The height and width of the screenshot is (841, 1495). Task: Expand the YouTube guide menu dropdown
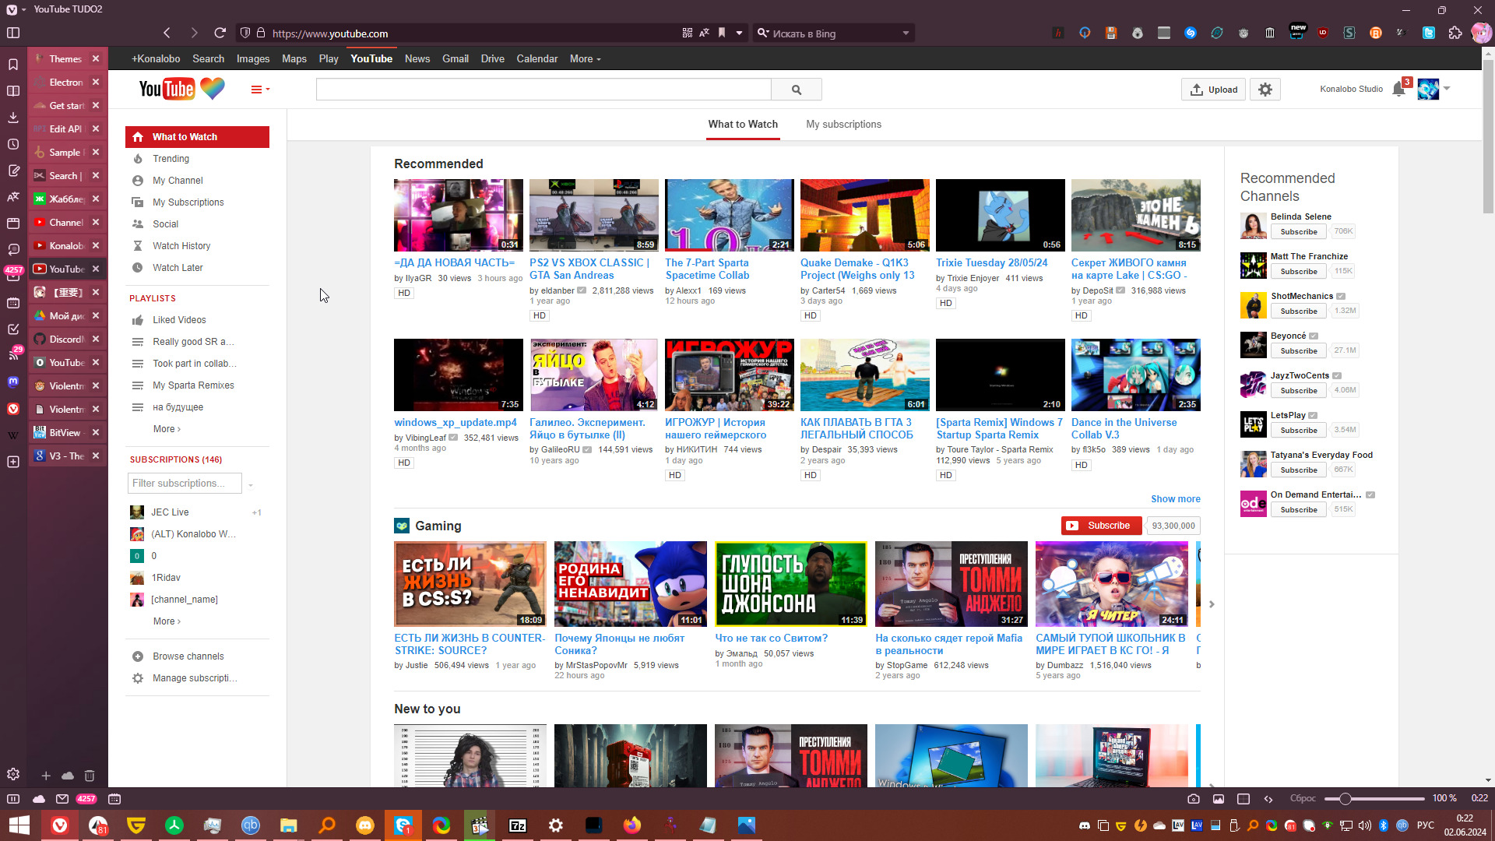click(260, 90)
